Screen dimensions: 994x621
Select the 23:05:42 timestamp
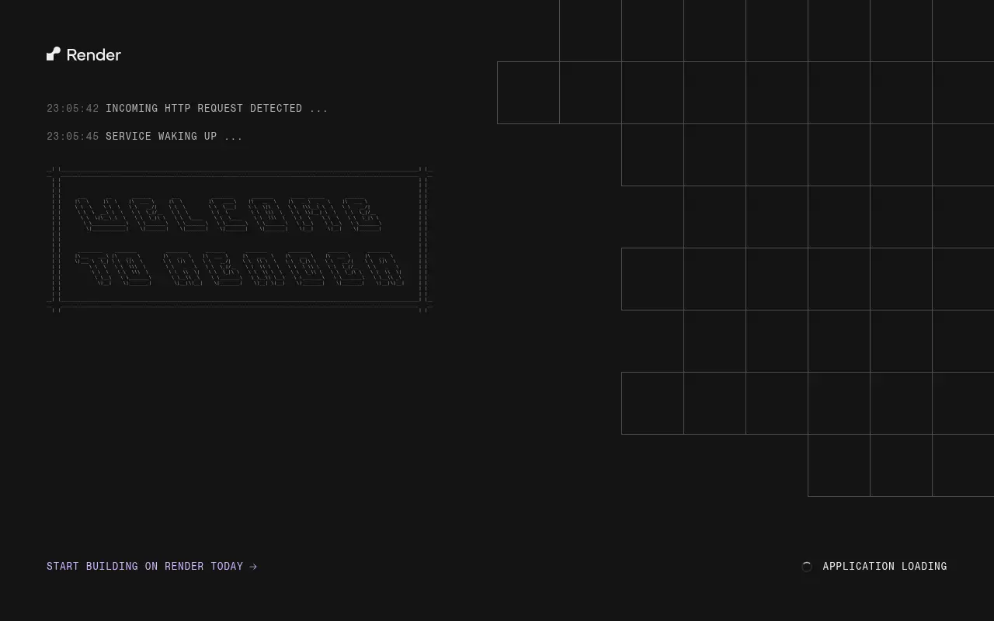[73, 109]
